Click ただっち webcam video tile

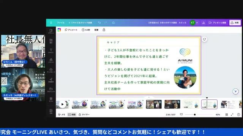click(23, 85)
